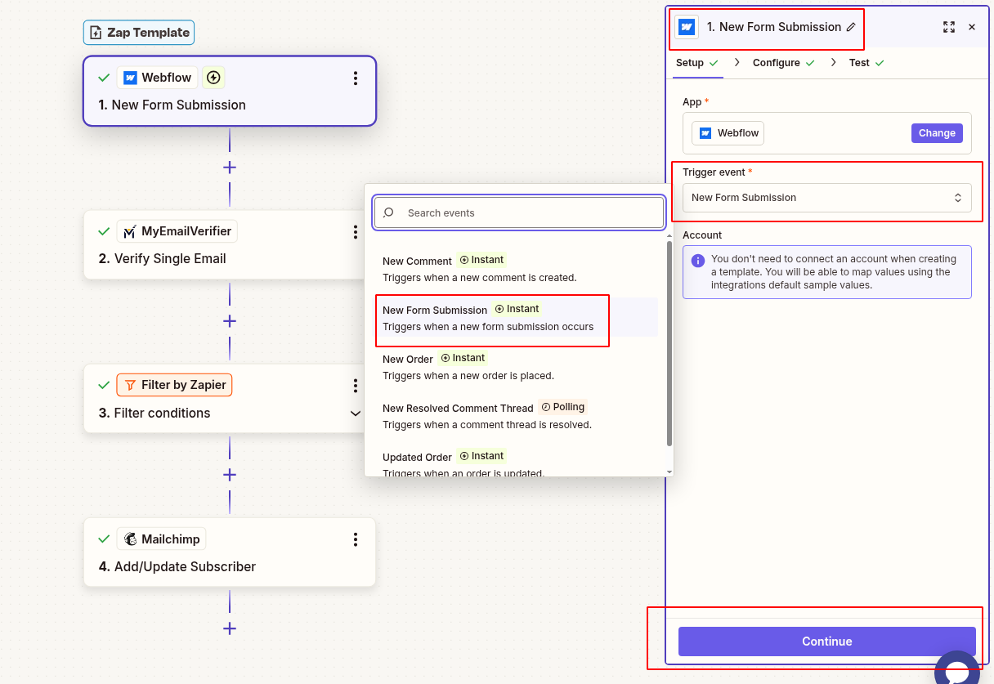Click the MyEmailVerifier logo on step 2
The height and width of the screenshot is (684, 994).
coord(129,230)
